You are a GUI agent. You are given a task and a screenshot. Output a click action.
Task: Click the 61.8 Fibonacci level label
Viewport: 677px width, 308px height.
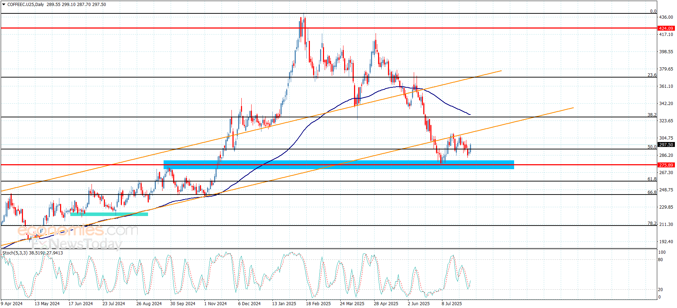(652, 179)
